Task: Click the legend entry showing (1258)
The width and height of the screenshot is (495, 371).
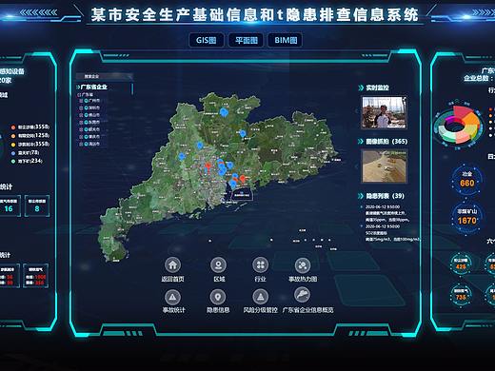Action: tap(30, 136)
